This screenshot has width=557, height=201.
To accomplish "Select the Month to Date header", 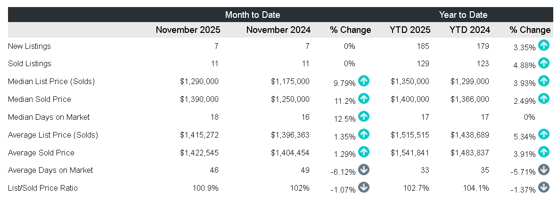I will (253, 15).
